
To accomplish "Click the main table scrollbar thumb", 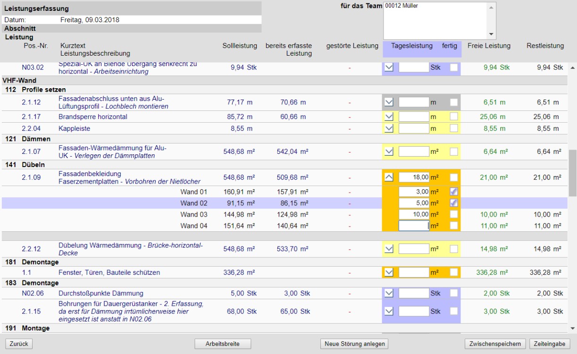I will [x=573, y=173].
